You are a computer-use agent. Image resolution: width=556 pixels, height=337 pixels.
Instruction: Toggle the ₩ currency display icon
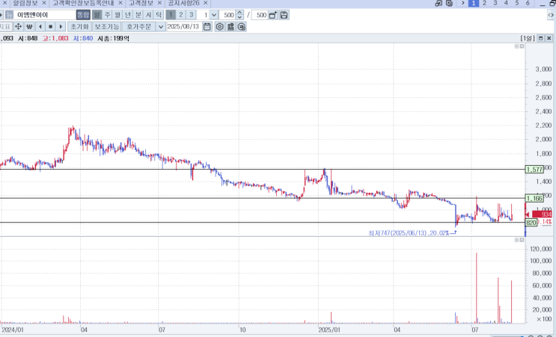pos(29,27)
